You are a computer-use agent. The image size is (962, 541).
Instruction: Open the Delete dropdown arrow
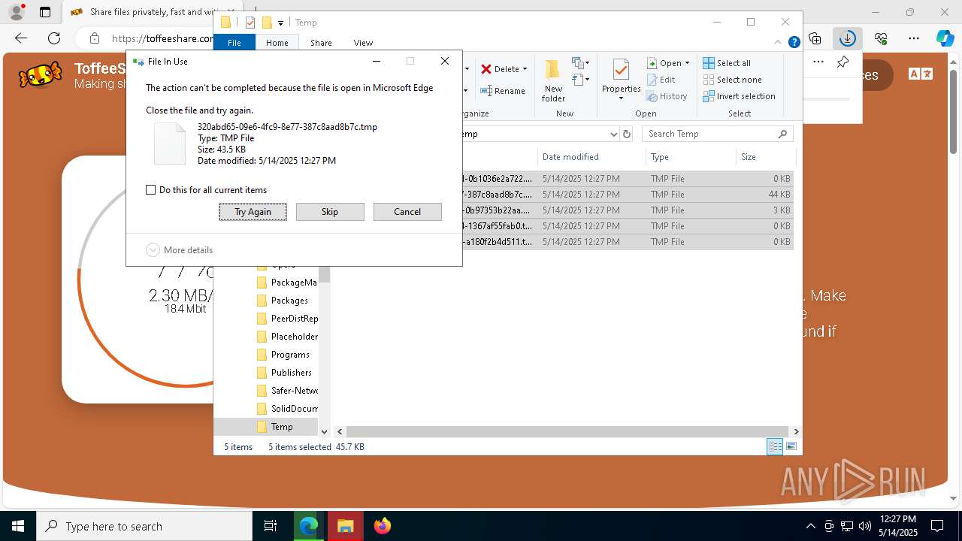coord(525,69)
